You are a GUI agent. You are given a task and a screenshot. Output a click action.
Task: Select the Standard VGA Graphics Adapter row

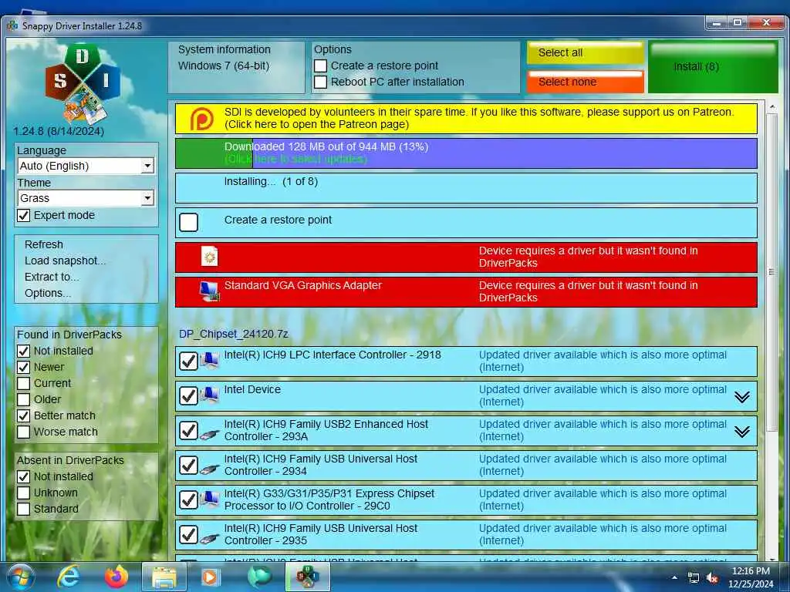pyautogui.click(x=466, y=292)
